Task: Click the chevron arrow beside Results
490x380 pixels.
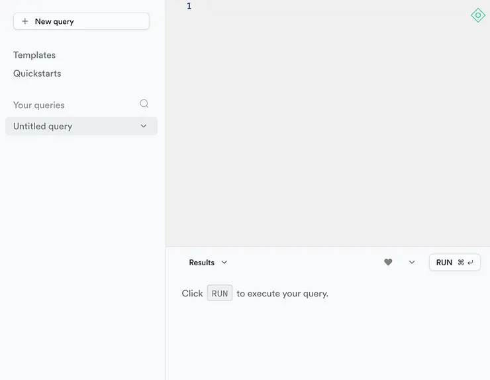Action: tap(224, 263)
